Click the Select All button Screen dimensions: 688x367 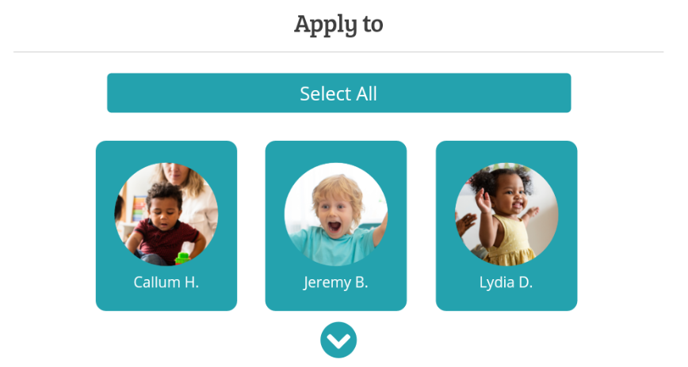tap(338, 93)
